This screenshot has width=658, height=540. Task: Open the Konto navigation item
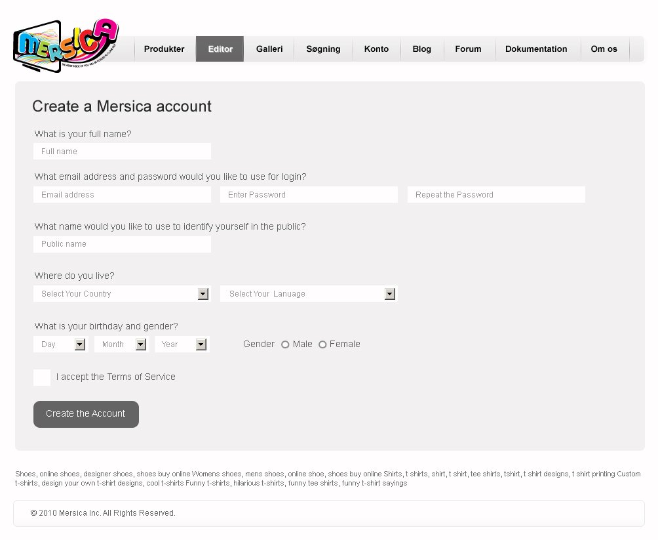click(376, 49)
